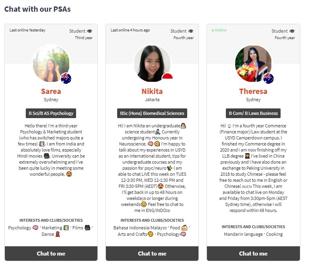Click the dancer emoji beside Dance
The height and width of the screenshot is (262, 312).
[x=58, y=234]
